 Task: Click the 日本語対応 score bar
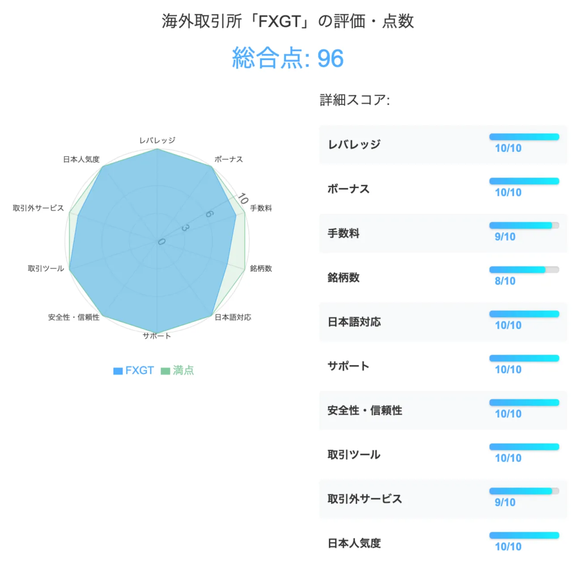pyautogui.click(x=524, y=314)
